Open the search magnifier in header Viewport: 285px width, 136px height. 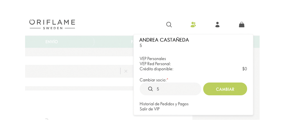click(x=169, y=24)
